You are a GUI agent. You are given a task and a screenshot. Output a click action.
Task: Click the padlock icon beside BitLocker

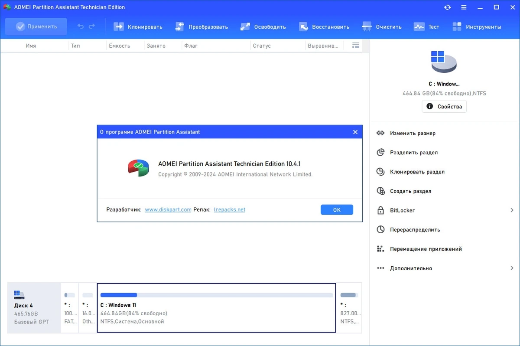[380, 210]
